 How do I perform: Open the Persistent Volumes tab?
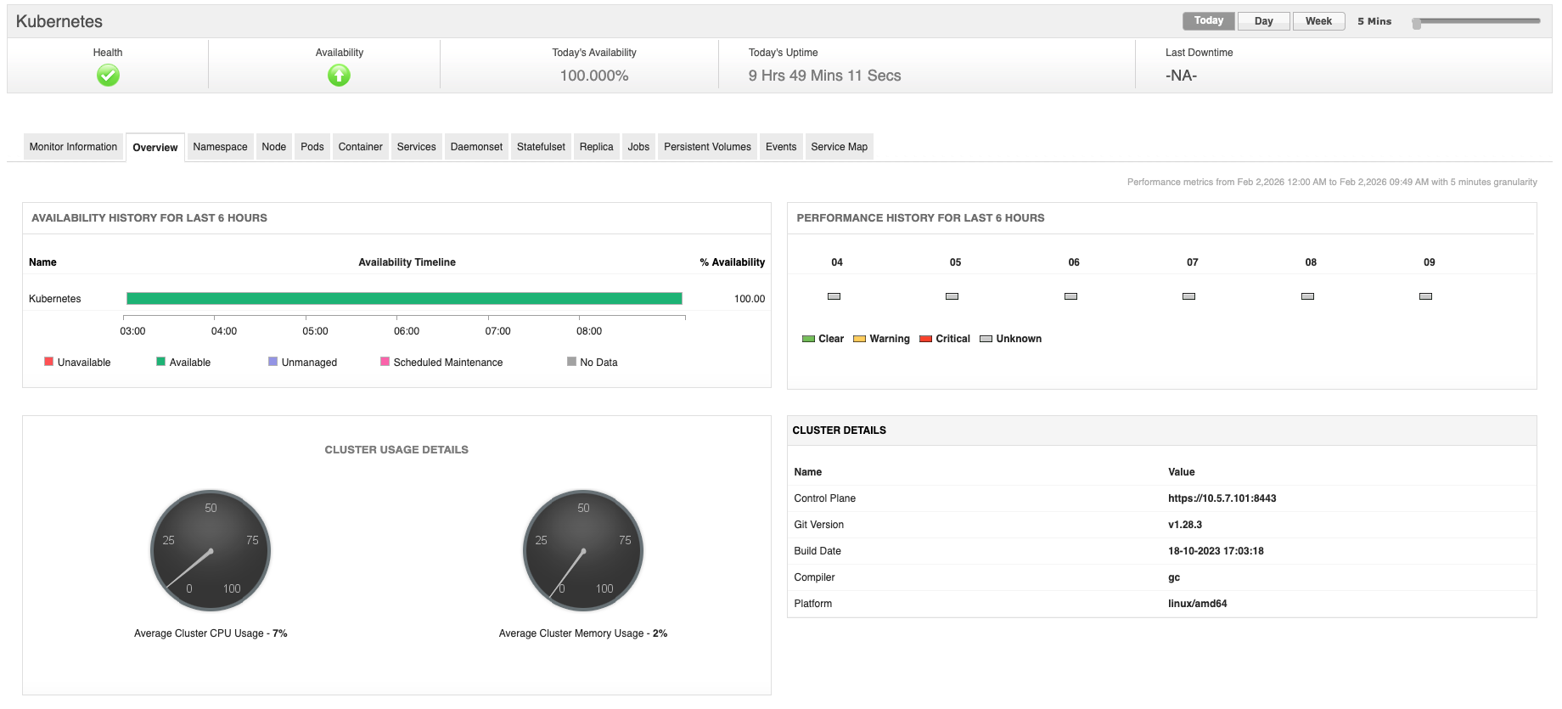707,147
